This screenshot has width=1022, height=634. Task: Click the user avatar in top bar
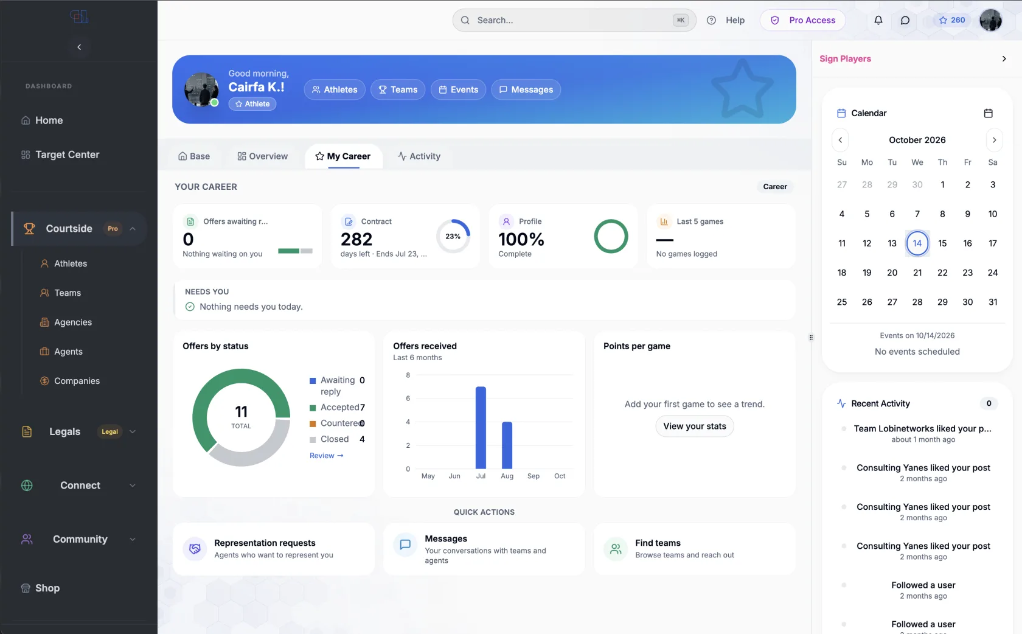click(x=990, y=20)
